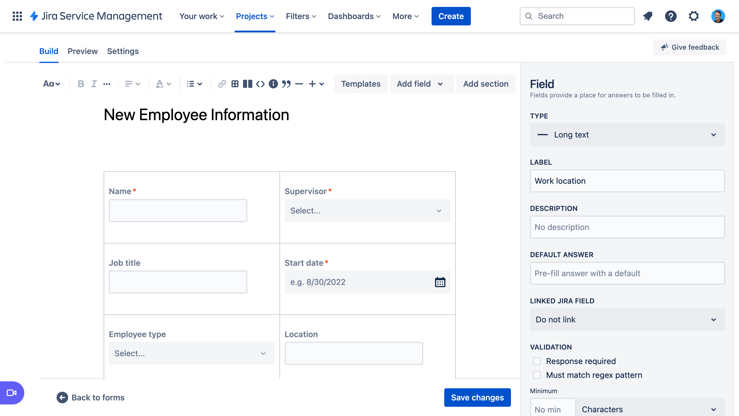Enable Must match regex pattern

[538, 374]
